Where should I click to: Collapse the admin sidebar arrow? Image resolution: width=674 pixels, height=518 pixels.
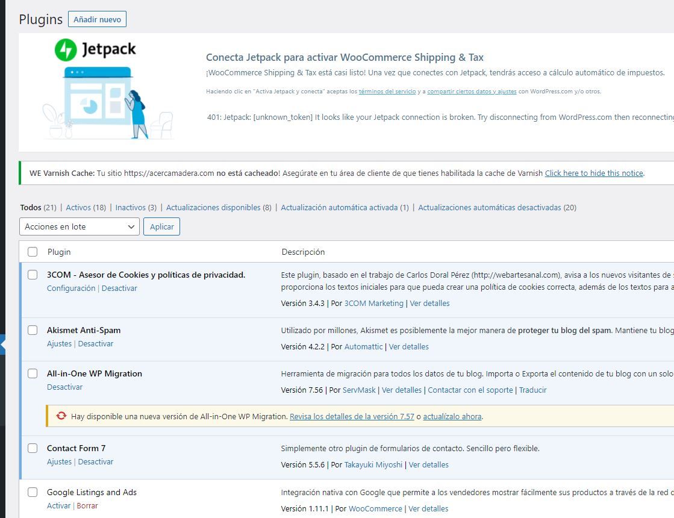2,345
